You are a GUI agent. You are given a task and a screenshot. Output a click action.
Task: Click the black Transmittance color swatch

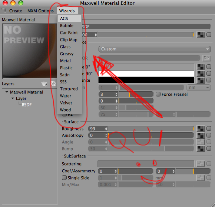coord(146,80)
